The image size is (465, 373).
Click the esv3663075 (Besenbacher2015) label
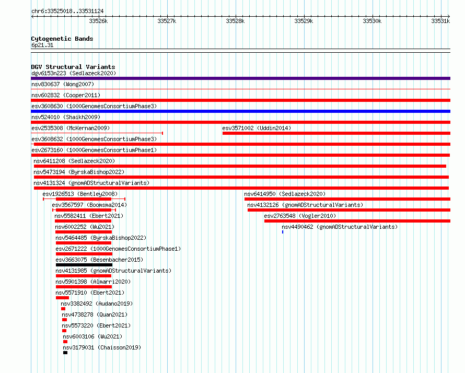pyautogui.click(x=99, y=260)
